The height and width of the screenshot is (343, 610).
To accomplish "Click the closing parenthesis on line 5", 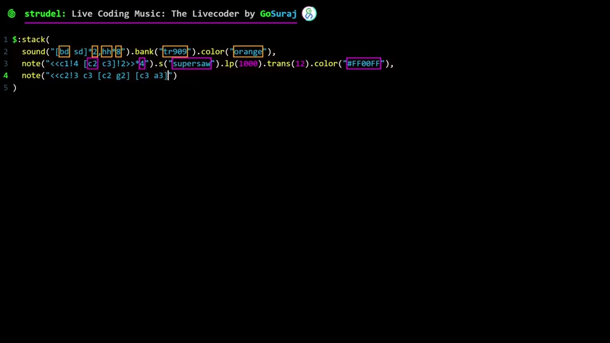I will click(x=14, y=88).
